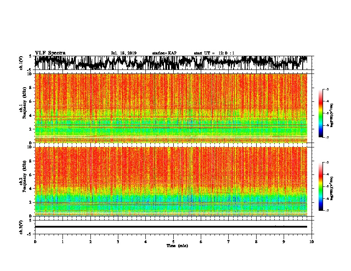The width and height of the screenshot is (351, 271).
Task: Click the "-3" tick on ch.2 color bar
Action: tap(327, 163)
